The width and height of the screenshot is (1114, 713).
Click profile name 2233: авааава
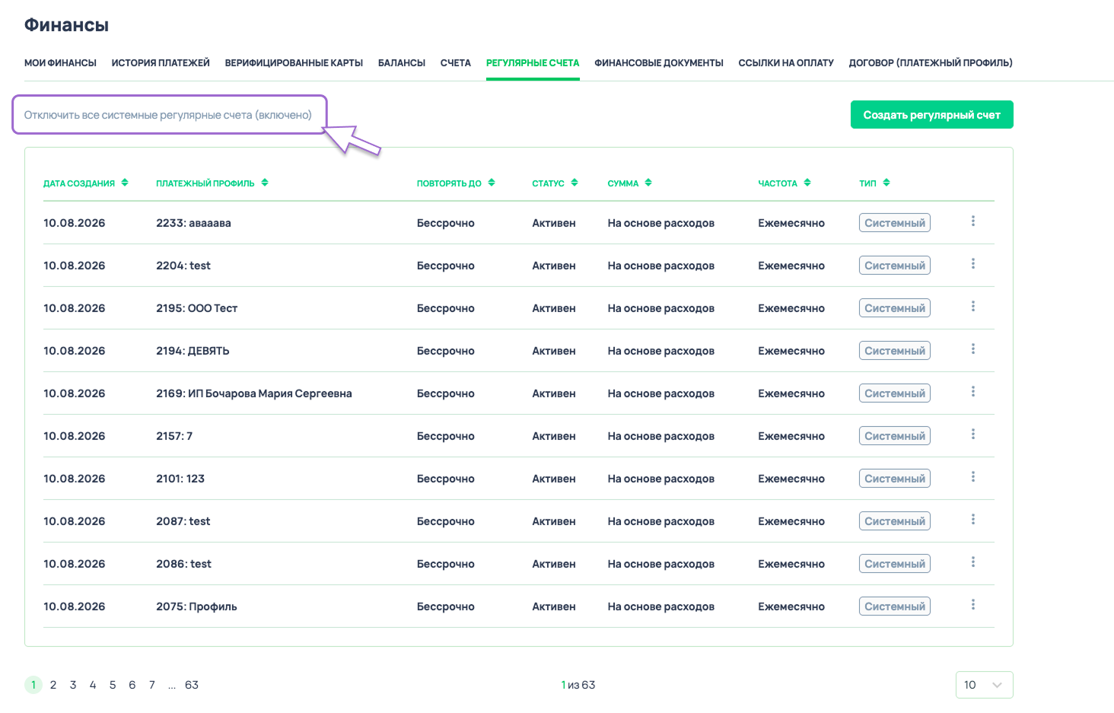tap(193, 223)
